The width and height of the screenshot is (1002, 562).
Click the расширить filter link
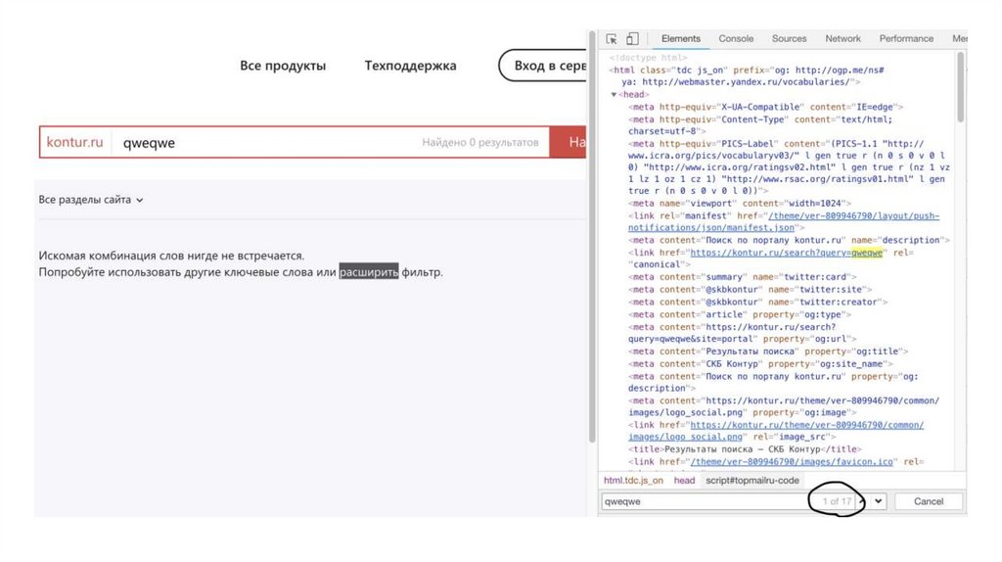[x=369, y=272]
